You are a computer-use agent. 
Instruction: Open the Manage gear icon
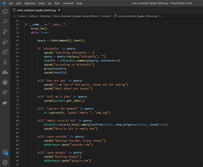[5, 162]
